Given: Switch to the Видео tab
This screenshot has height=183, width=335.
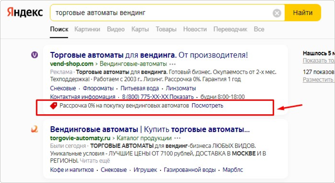Looking at the screenshot, I should coord(116,29).
